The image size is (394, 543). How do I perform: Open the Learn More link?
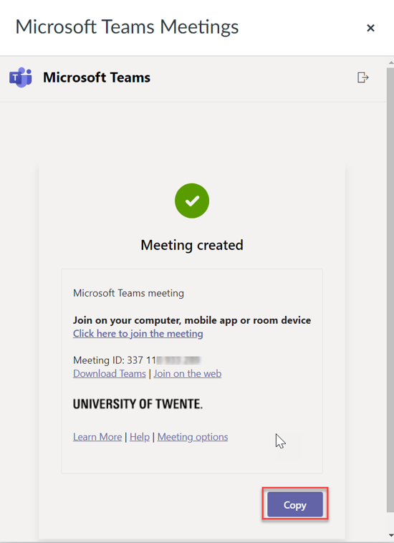click(x=97, y=437)
